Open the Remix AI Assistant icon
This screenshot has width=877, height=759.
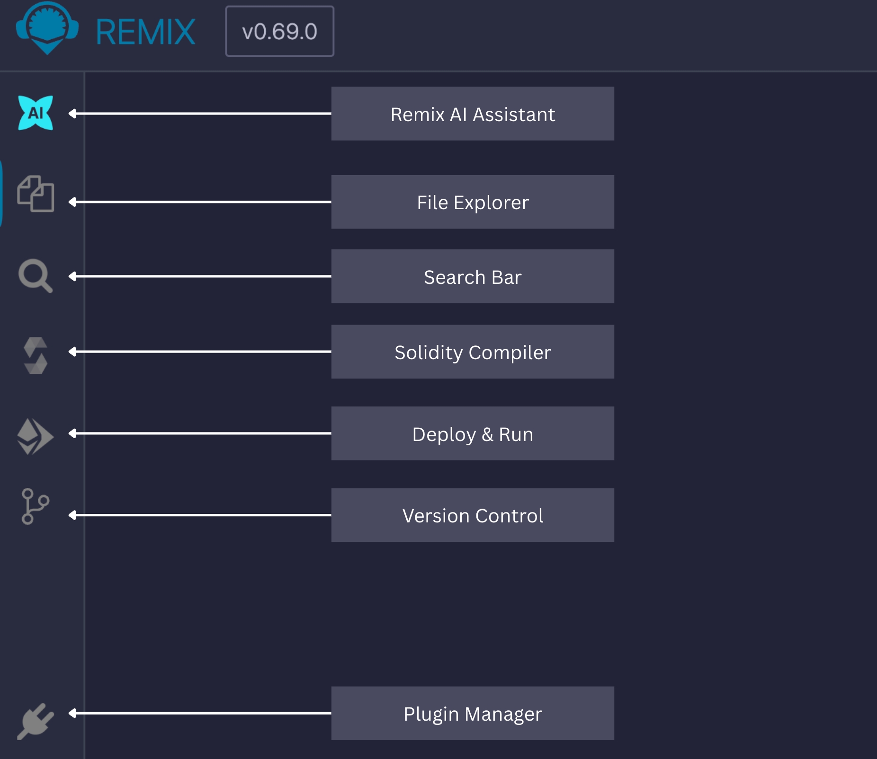coord(36,113)
